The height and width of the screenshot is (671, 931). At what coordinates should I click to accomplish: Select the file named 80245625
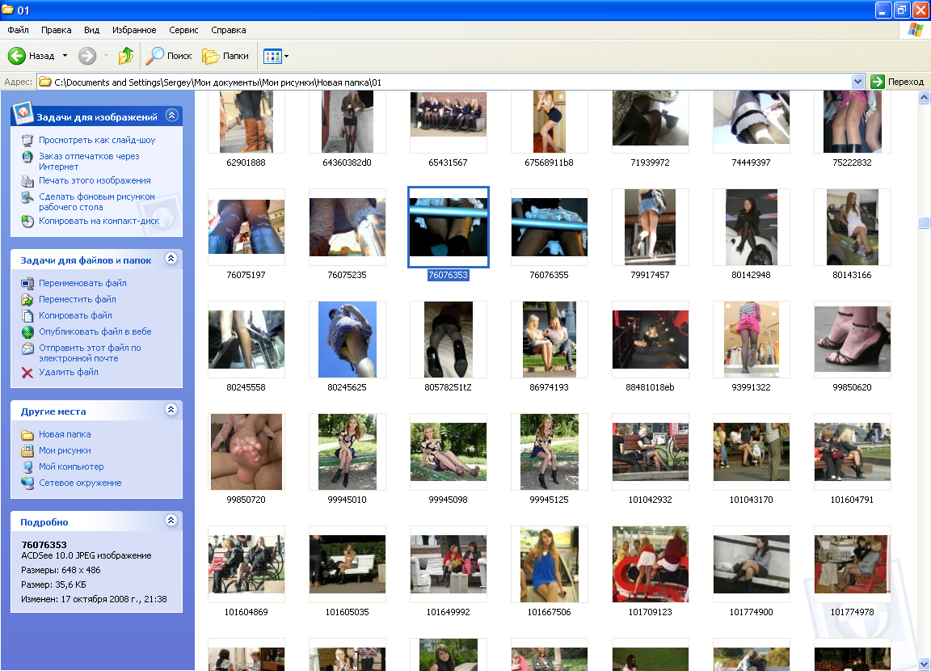(x=347, y=346)
